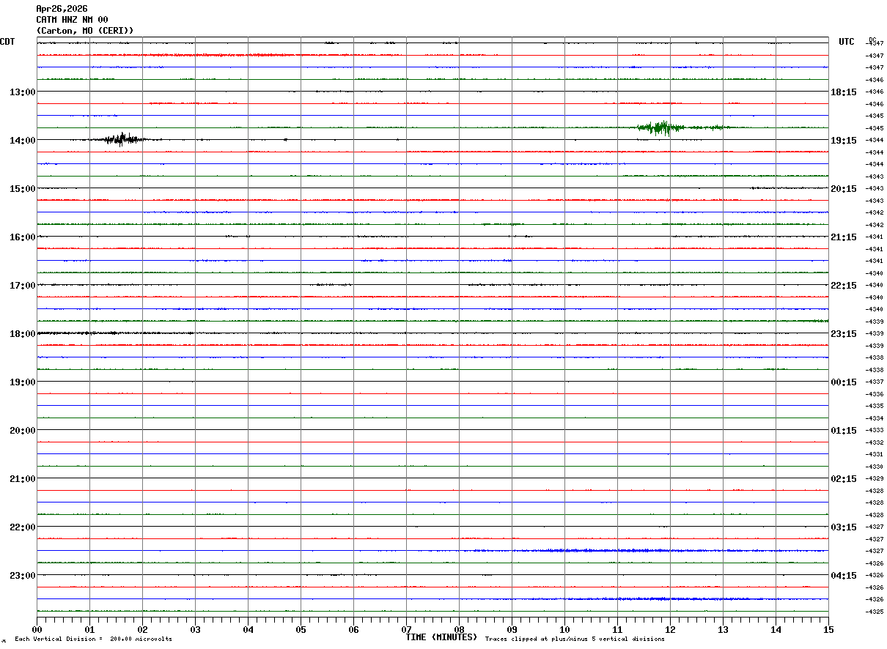The image size is (887, 649).
Task: Select the 13:00 CDT hour label
Action: coord(22,92)
